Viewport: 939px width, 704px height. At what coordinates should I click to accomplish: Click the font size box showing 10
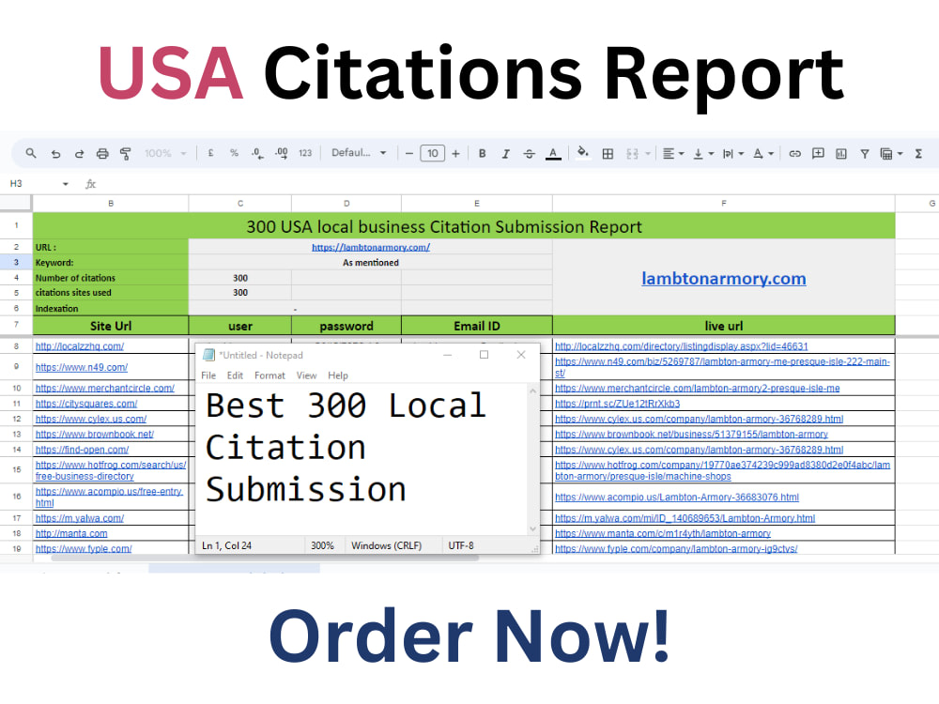pos(432,153)
